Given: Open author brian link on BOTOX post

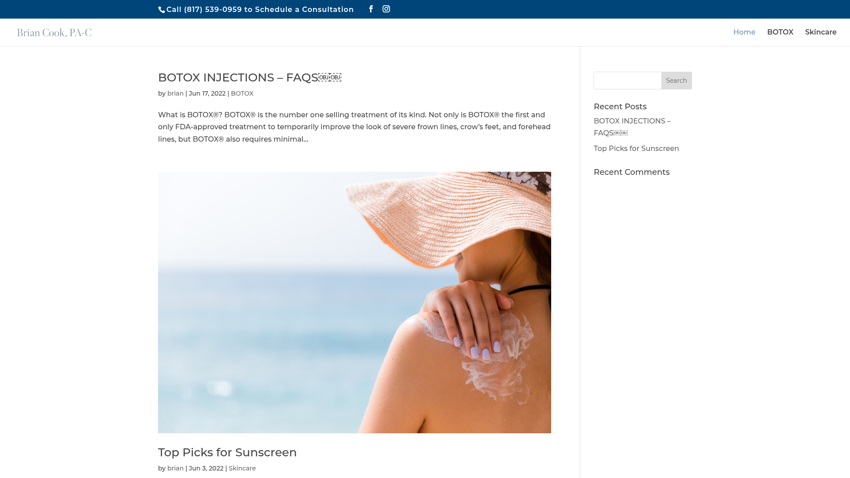Looking at the screenshot, I should click(175, 93).
